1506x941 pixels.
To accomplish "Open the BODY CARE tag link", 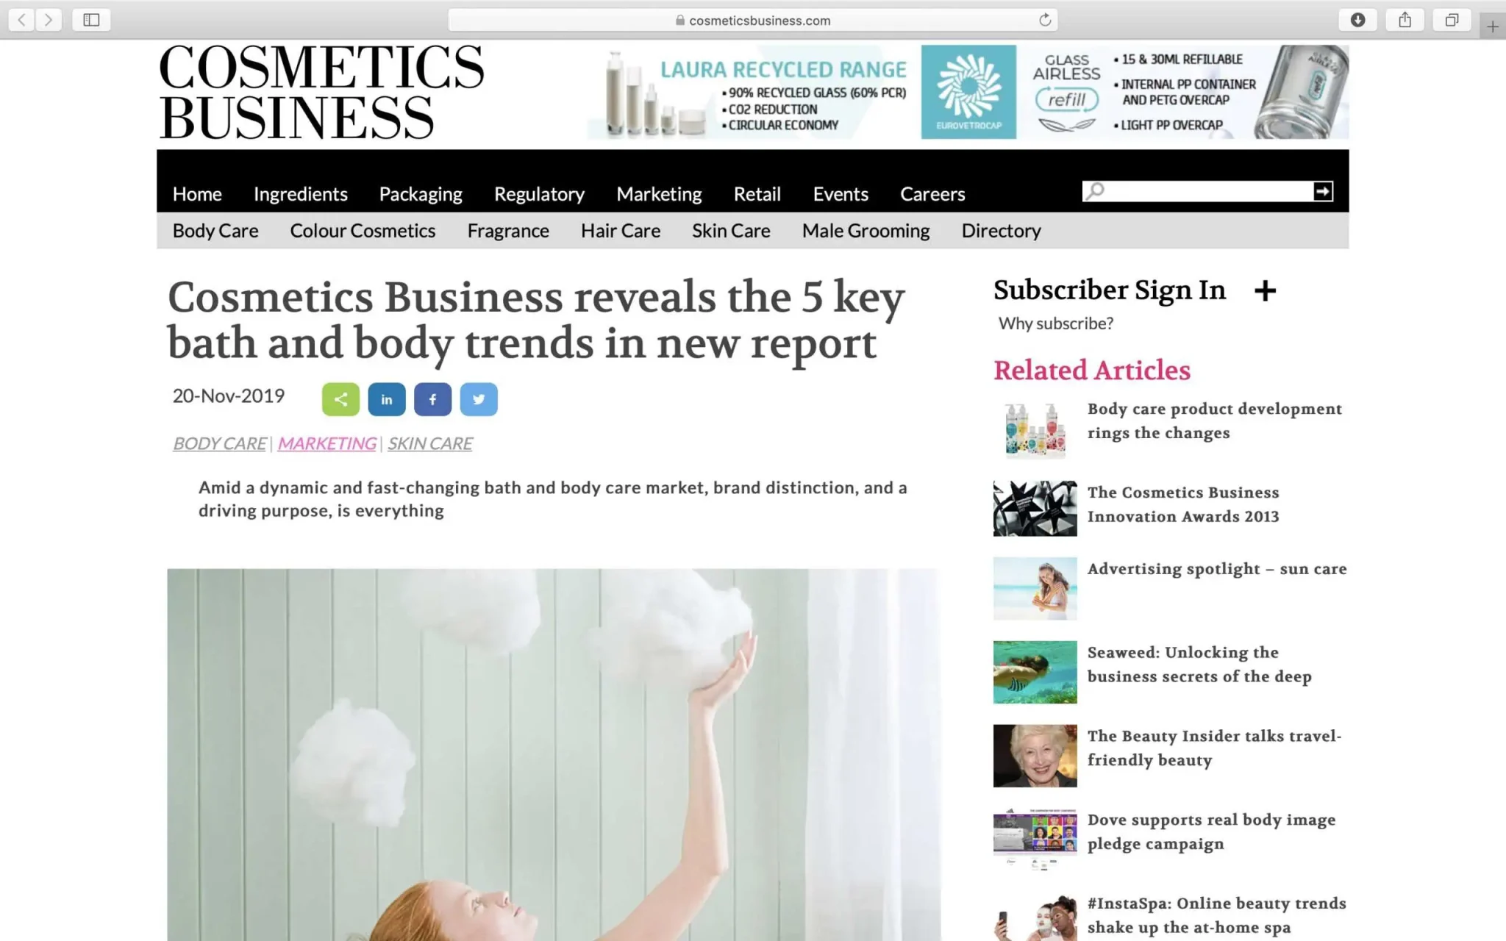I will click(x=219, y=443).
